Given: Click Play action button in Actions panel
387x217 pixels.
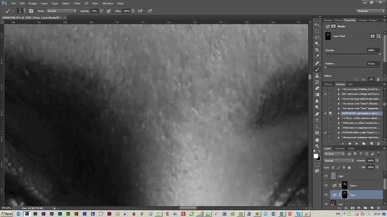Looking at the screenshot, I should [356, 143].
